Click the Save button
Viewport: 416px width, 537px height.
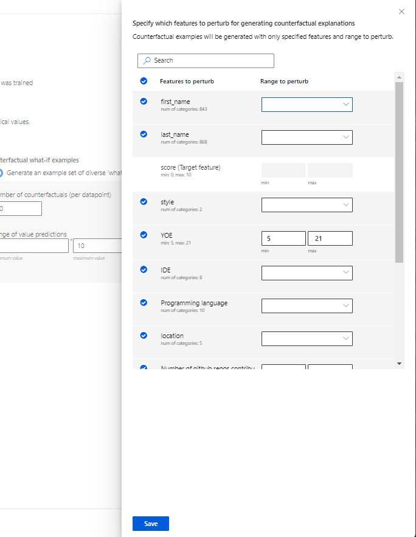click(151, 524)
